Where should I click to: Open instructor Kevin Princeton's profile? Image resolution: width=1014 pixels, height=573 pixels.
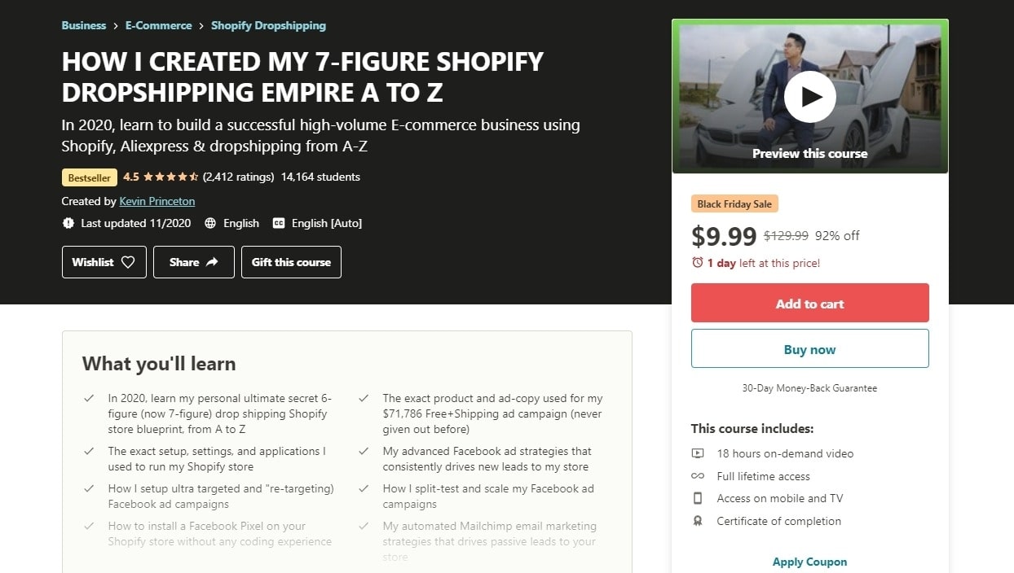(x=157, y=201)
